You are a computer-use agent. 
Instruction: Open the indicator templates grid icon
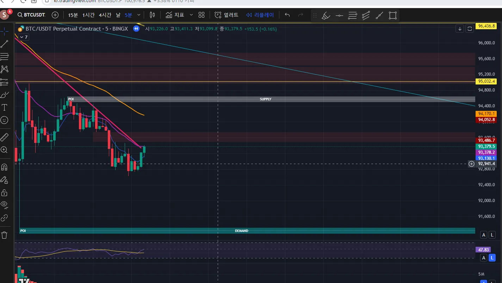coord(202,15)
